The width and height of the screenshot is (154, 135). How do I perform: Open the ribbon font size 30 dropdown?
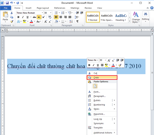51,13
